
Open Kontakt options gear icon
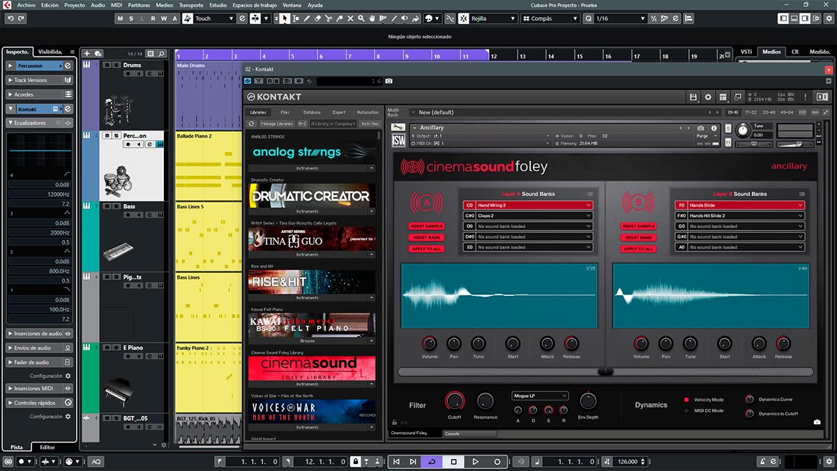[708, 97]
